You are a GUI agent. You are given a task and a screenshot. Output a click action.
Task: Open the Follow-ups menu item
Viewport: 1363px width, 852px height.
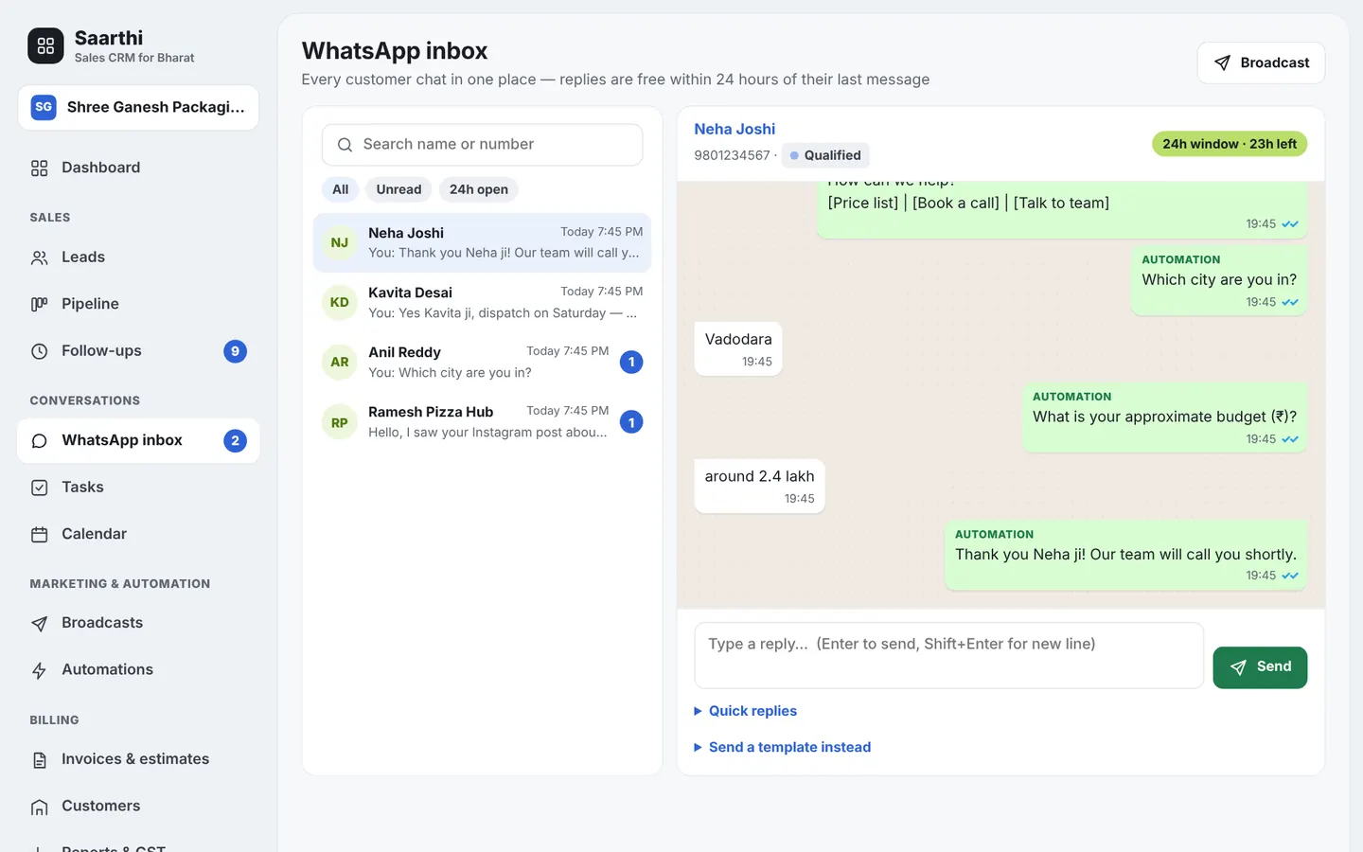click(138, 351)
